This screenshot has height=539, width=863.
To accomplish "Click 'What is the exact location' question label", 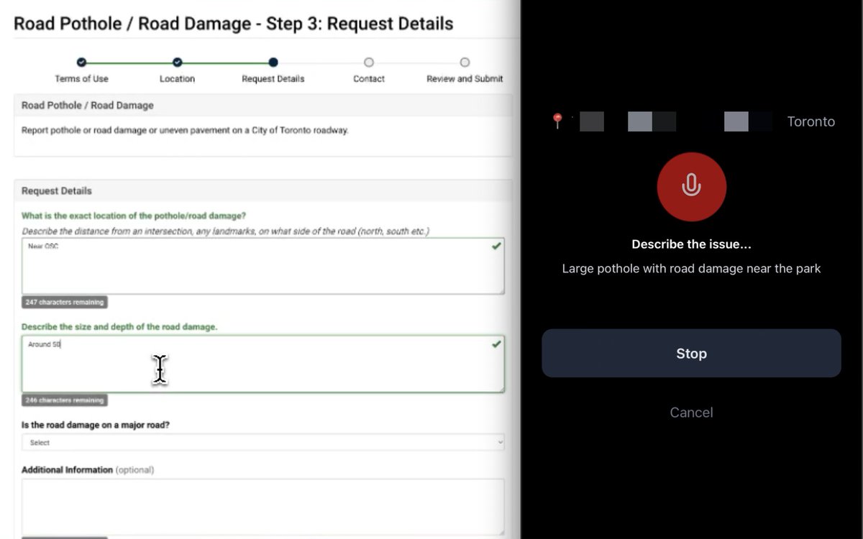I will pos(134,216).
